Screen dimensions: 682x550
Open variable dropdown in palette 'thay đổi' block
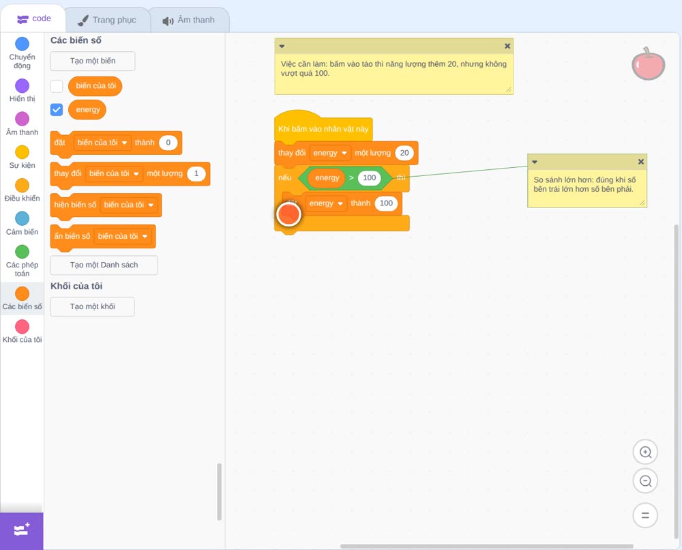pos(114,173)
